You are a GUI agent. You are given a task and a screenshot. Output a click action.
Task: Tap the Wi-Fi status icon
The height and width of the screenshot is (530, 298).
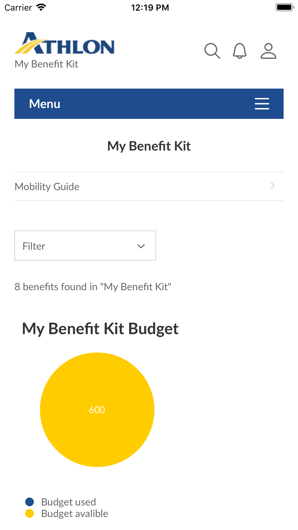point(41,7)
